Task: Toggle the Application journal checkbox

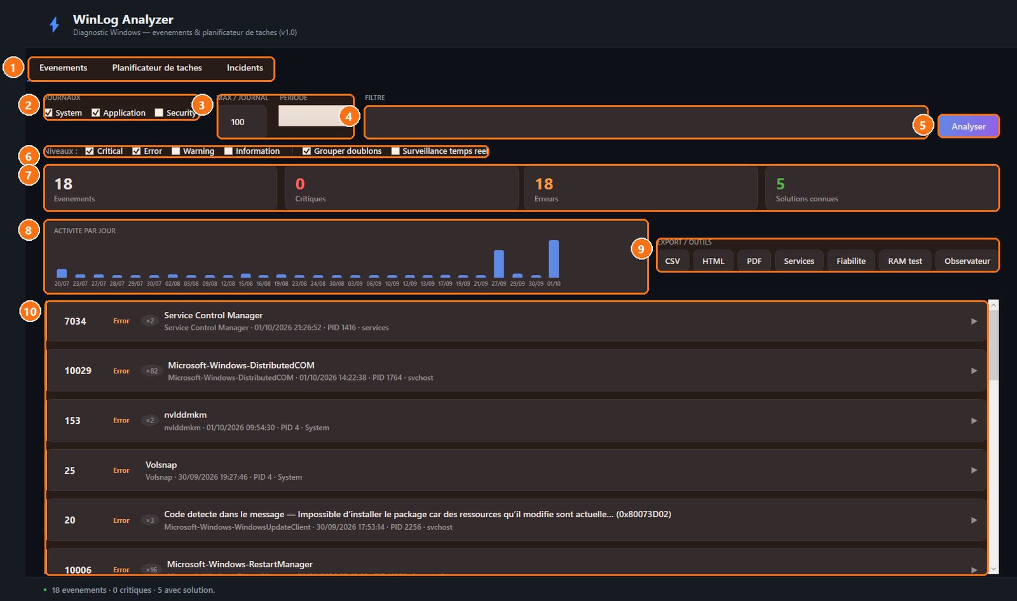Action: click(96, 112)
